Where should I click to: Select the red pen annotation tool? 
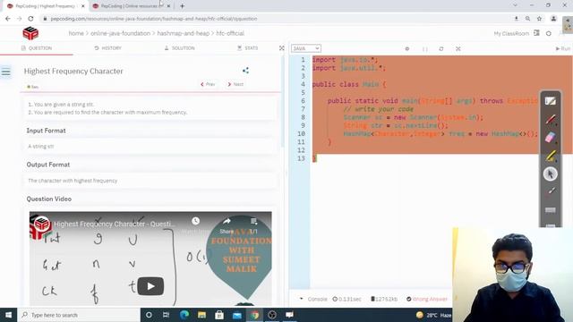[x=551, y=119]
